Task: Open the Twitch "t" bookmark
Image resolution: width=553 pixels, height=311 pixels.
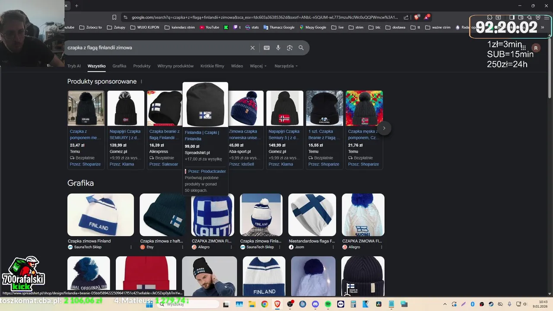Action: click(237, 27)
